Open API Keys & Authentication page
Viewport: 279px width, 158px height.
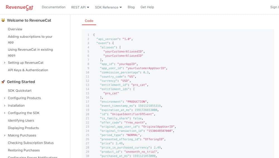point(28,70)
